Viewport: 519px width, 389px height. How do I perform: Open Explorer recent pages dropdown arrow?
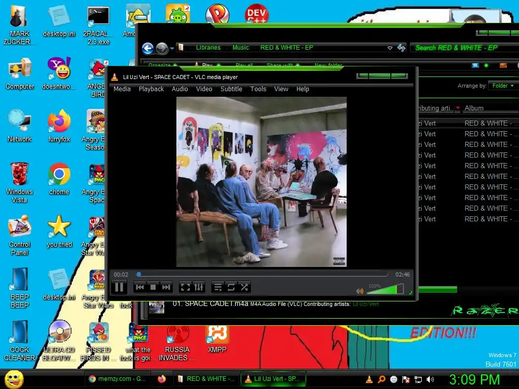[x=172, y=49]
